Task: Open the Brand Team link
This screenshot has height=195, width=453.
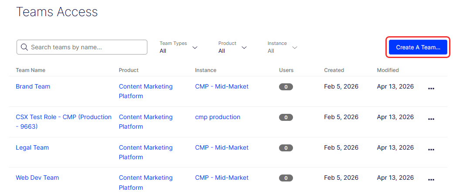Action: (33, 86)
